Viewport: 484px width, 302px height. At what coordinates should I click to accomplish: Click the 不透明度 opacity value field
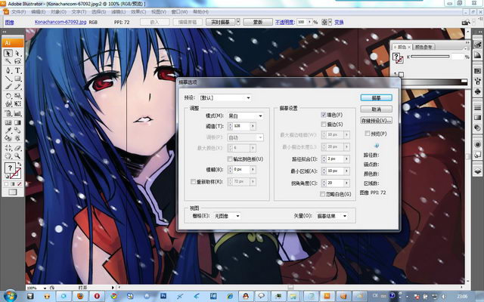[302, 22]
